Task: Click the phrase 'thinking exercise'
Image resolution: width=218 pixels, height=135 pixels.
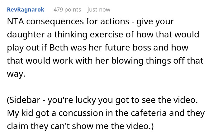Action: click(x=88, y=35)
